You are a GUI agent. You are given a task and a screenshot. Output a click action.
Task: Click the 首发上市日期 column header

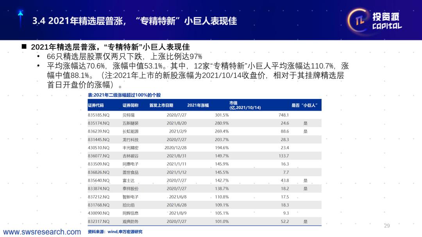click(x=161, y=105)
